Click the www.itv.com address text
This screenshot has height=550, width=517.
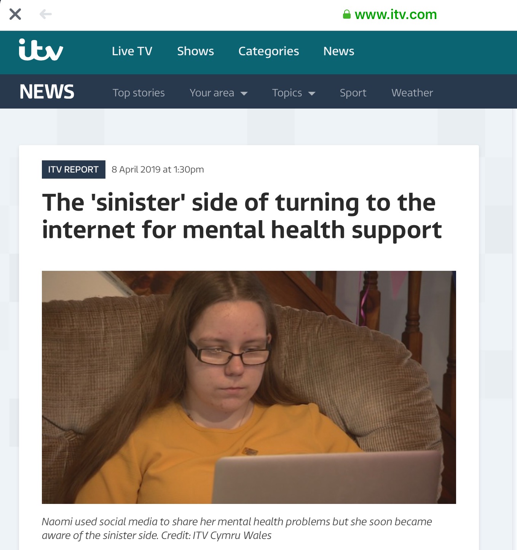[x=396, y=14]
